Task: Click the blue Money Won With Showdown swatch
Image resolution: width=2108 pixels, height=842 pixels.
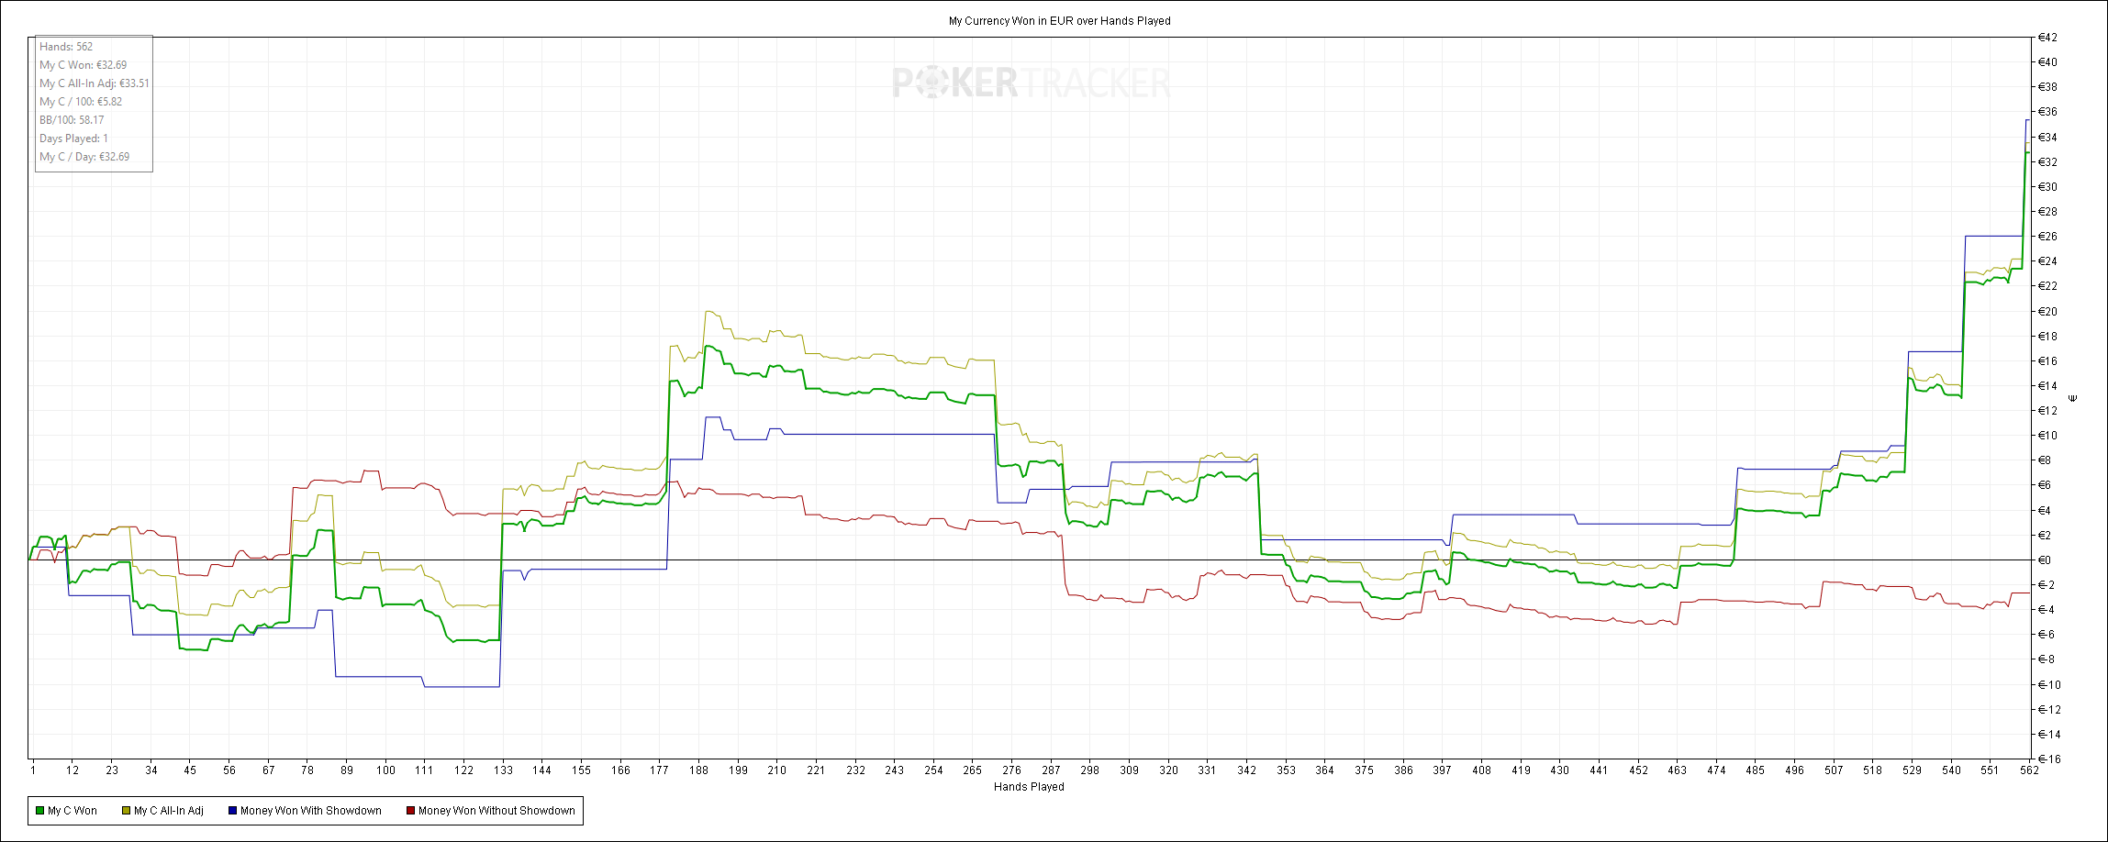Action: pos(232,811)
